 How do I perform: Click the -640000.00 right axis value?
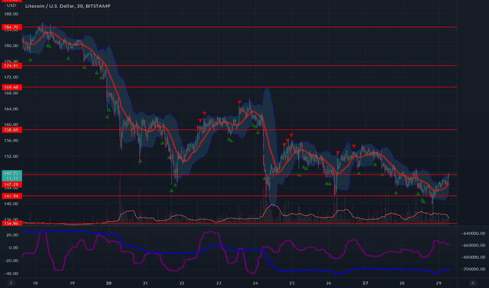(x=473, y=234)
